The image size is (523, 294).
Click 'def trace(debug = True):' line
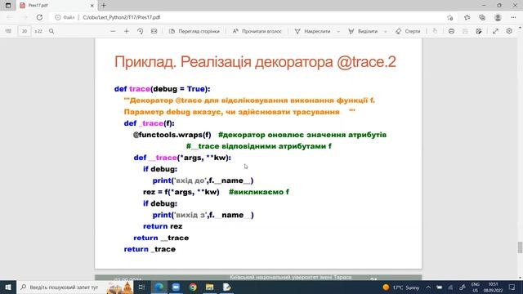tap(163, 89)
